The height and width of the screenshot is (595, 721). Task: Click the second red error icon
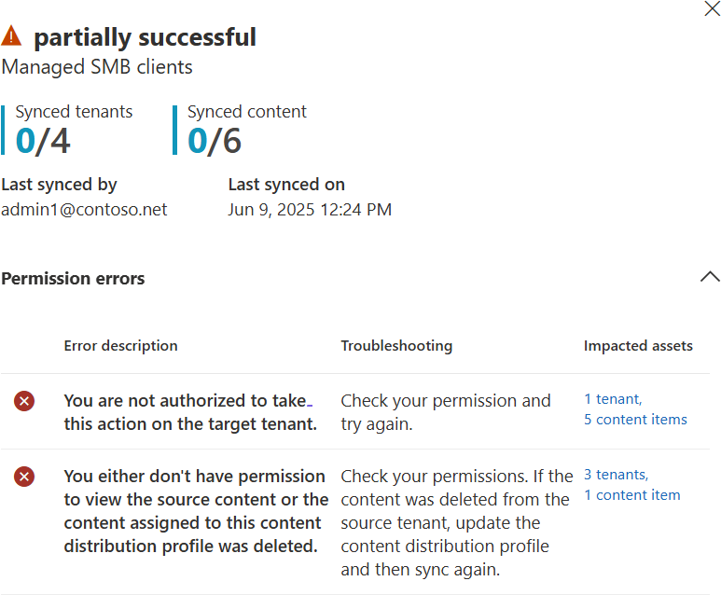coord(24,477)
